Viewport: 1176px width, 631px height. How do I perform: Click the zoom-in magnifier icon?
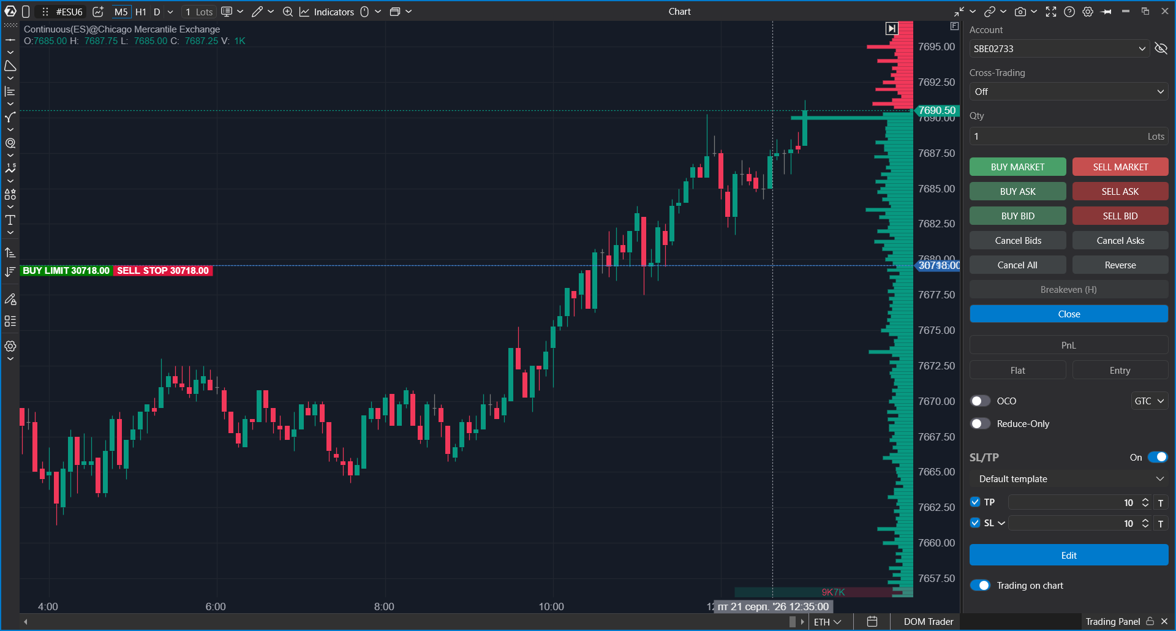pos(288,12)
